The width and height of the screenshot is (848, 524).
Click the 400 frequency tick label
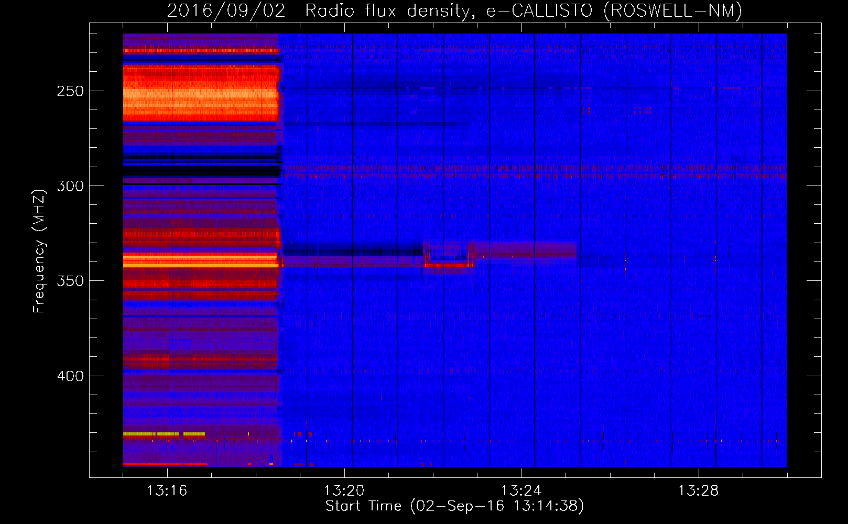[x=70, y=376]
